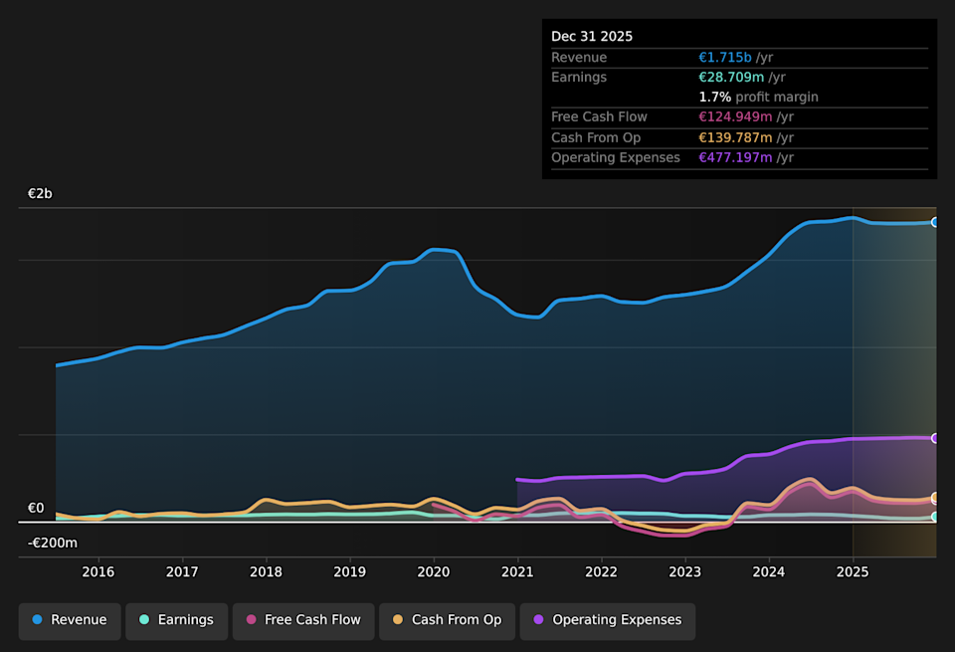Click the €2b gridline label
The height and width of the screenshot is (652, 955).
tap(40, 193)
